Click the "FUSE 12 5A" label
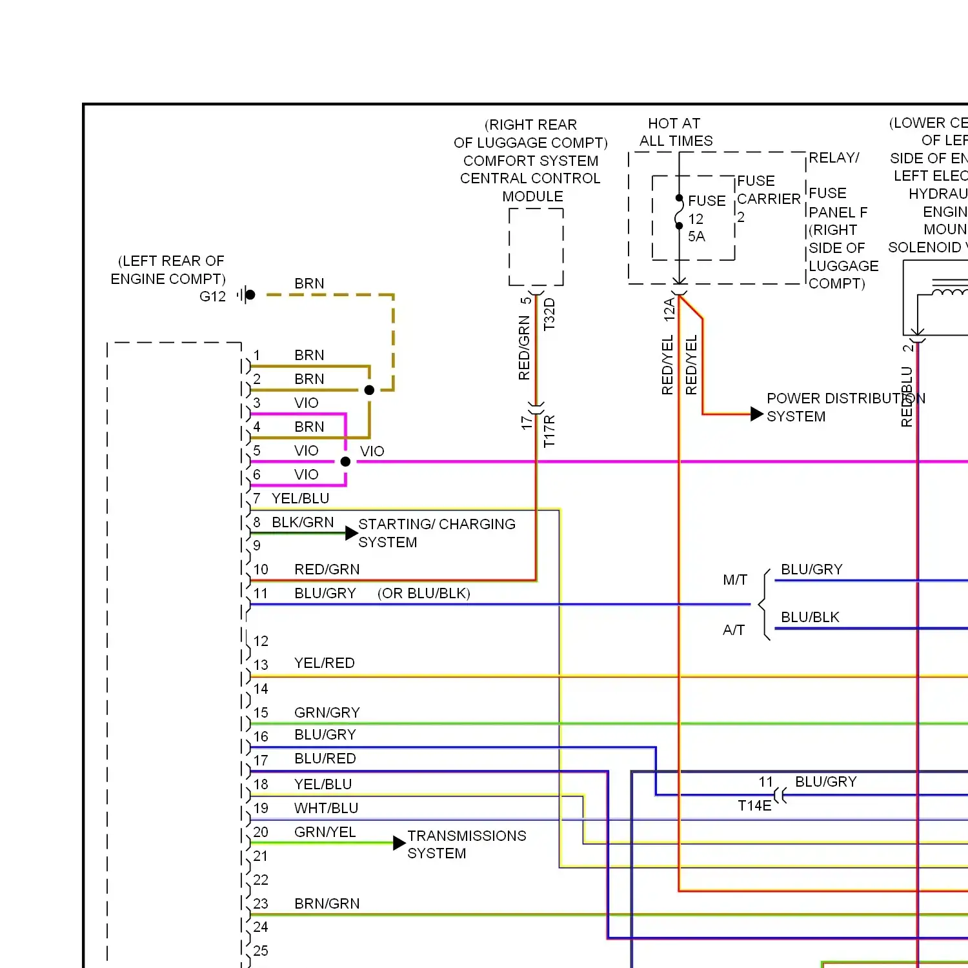 point(707,219)
